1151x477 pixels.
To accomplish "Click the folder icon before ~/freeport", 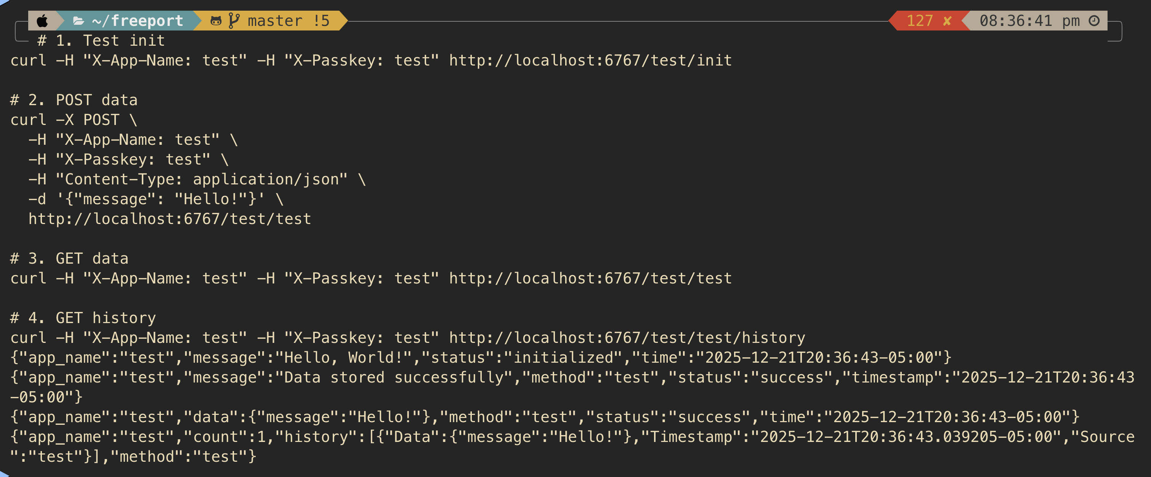I will point(79,21).
